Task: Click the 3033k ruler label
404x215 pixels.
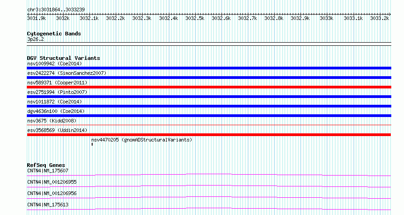Action: coord(326,18)
